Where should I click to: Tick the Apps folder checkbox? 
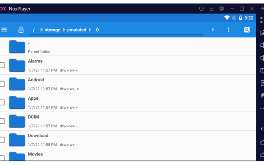click(x=2, y=102)
